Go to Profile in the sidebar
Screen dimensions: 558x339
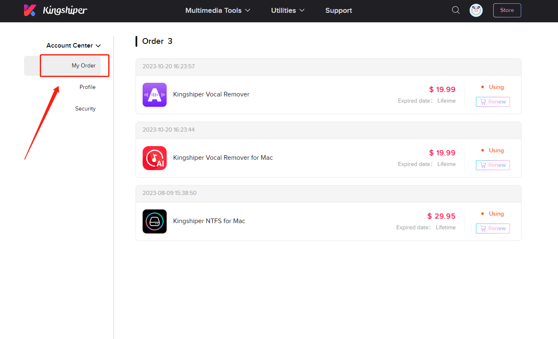(87, 87)
